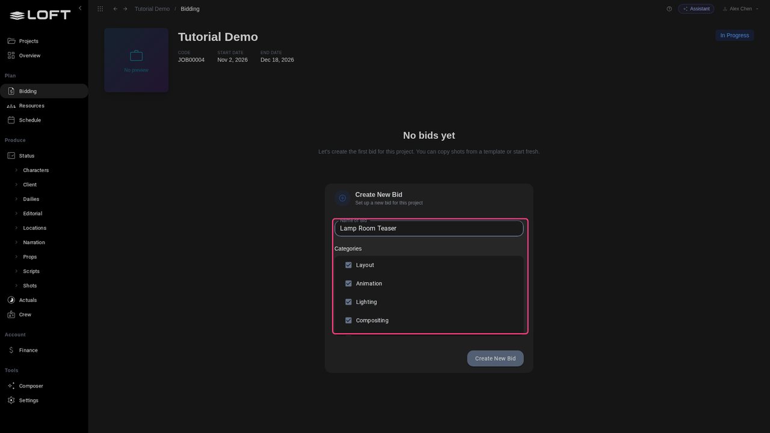The height and width of the screenshot is (433, 770).
Task: Expand the Narration status group
Action: (x=16, y=242)
